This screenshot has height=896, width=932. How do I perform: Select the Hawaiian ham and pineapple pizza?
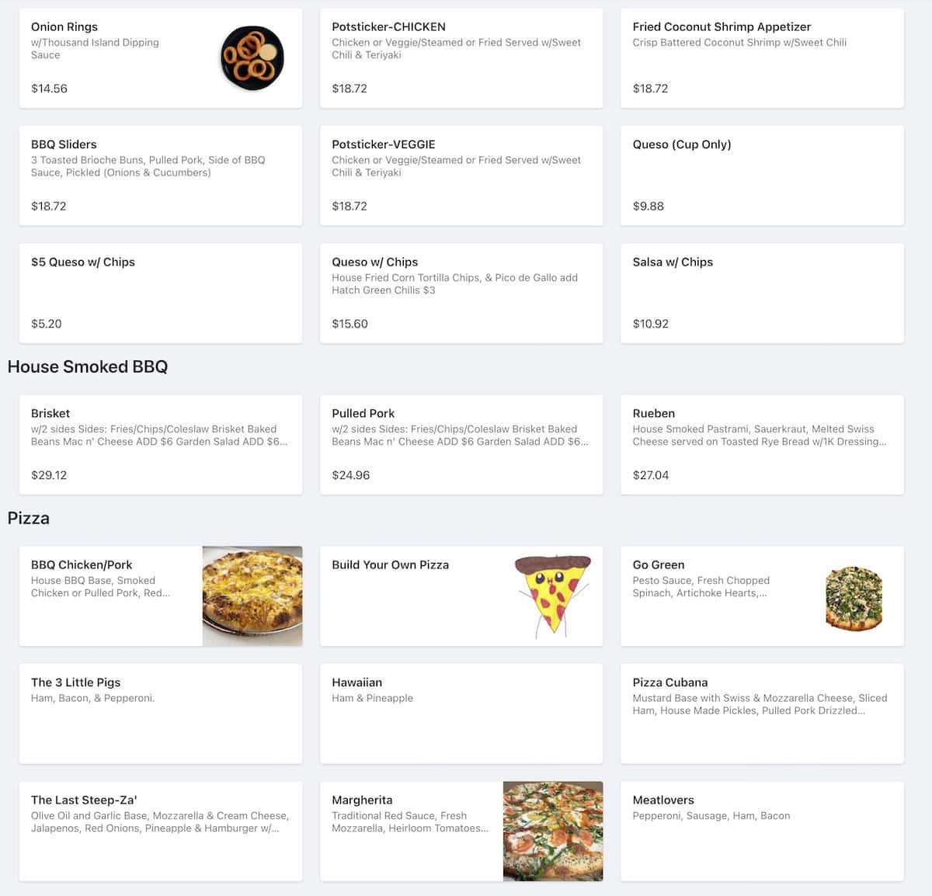click(x=461, y=714)
